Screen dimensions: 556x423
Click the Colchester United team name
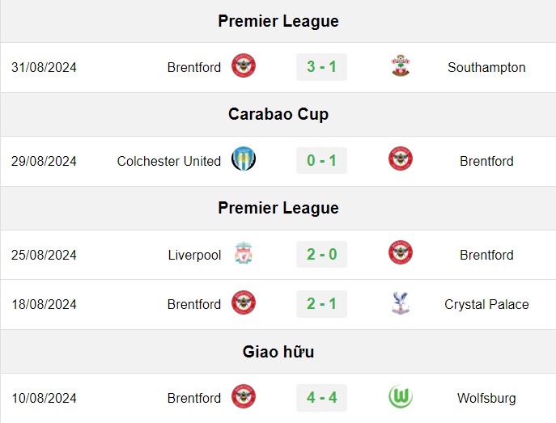(x=169, y=161)
